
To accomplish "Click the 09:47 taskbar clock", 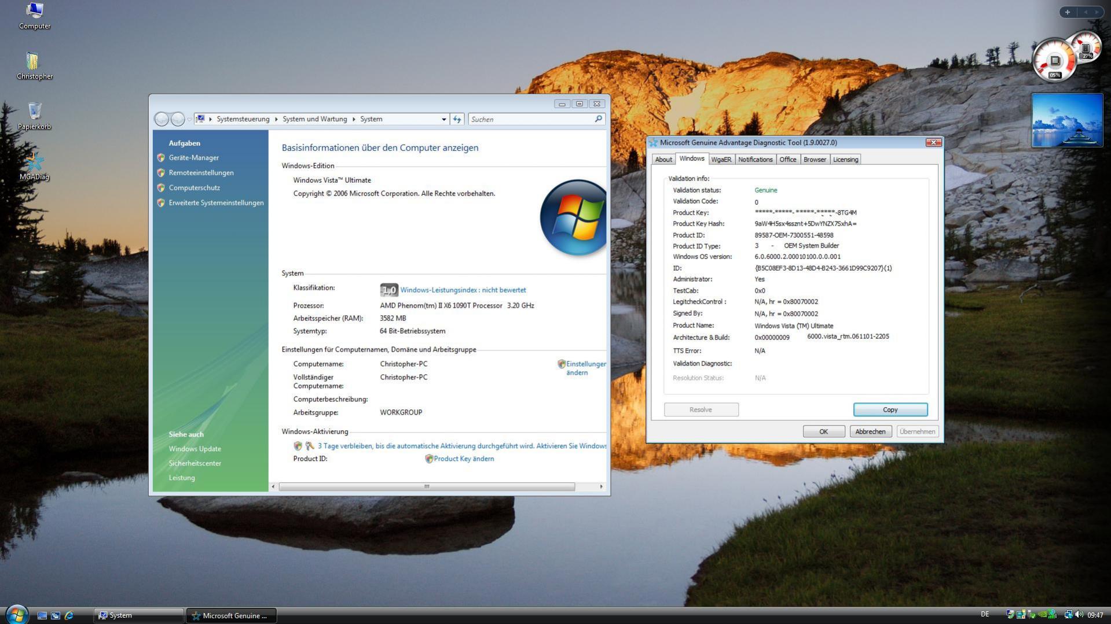I will pos(1095,615).
